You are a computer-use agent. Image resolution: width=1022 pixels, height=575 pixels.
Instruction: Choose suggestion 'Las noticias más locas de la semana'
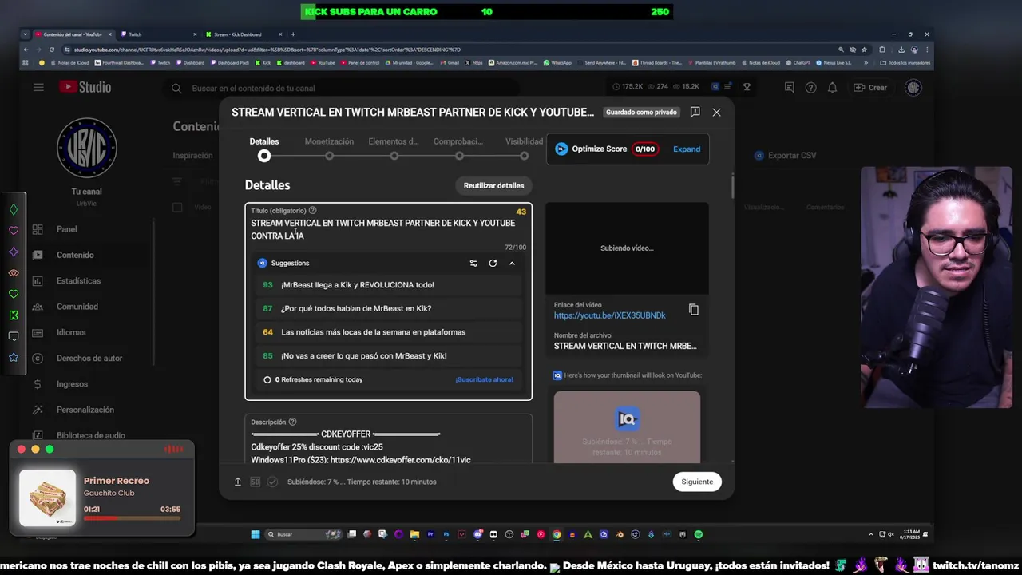coord(388,332)
